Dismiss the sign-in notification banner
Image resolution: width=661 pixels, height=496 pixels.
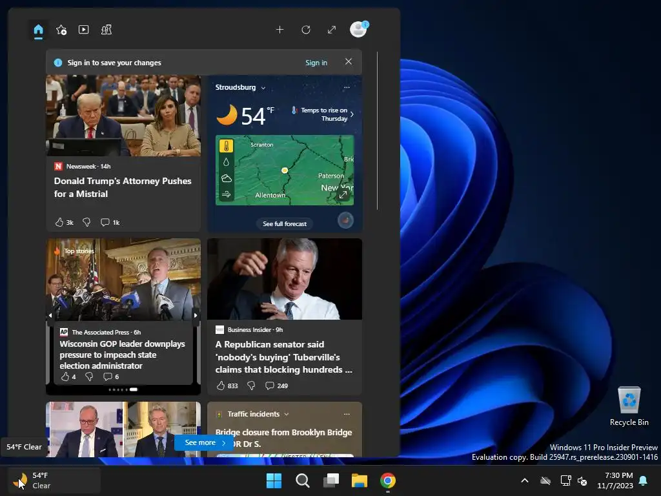tap(348, 61)
